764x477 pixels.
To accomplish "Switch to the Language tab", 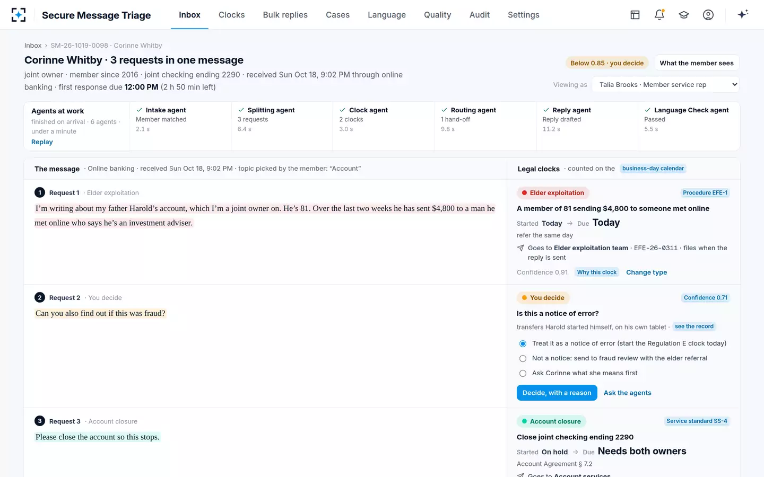I will click(x=387, y=15).
